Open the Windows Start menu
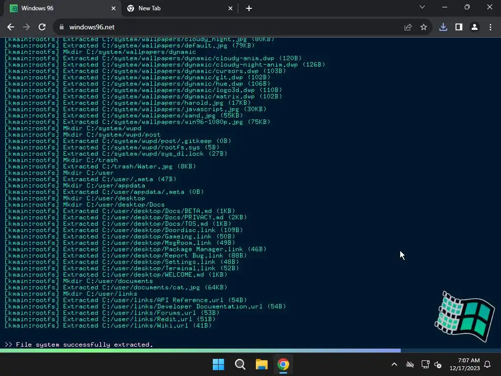This screenshot has height=376, width=501. click(x=219, y=364)
